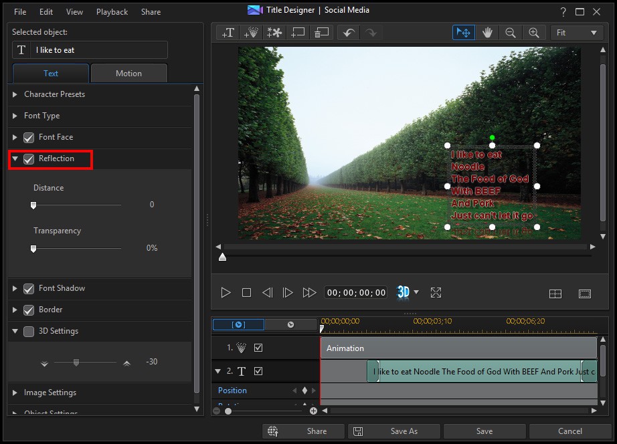The image size is (617, 444).
Task: Click the Redo arrow icon
Action: point(371,33)
